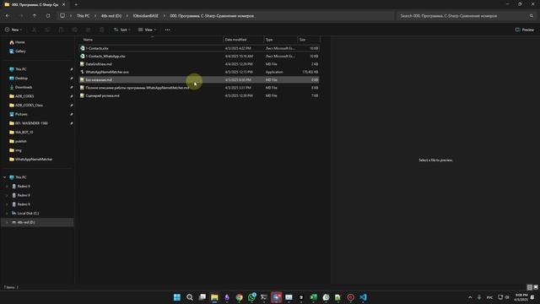The image size is (540, 304).
Task: Open the ADB_CODES_Class folder shortcut
Action: 29,105
